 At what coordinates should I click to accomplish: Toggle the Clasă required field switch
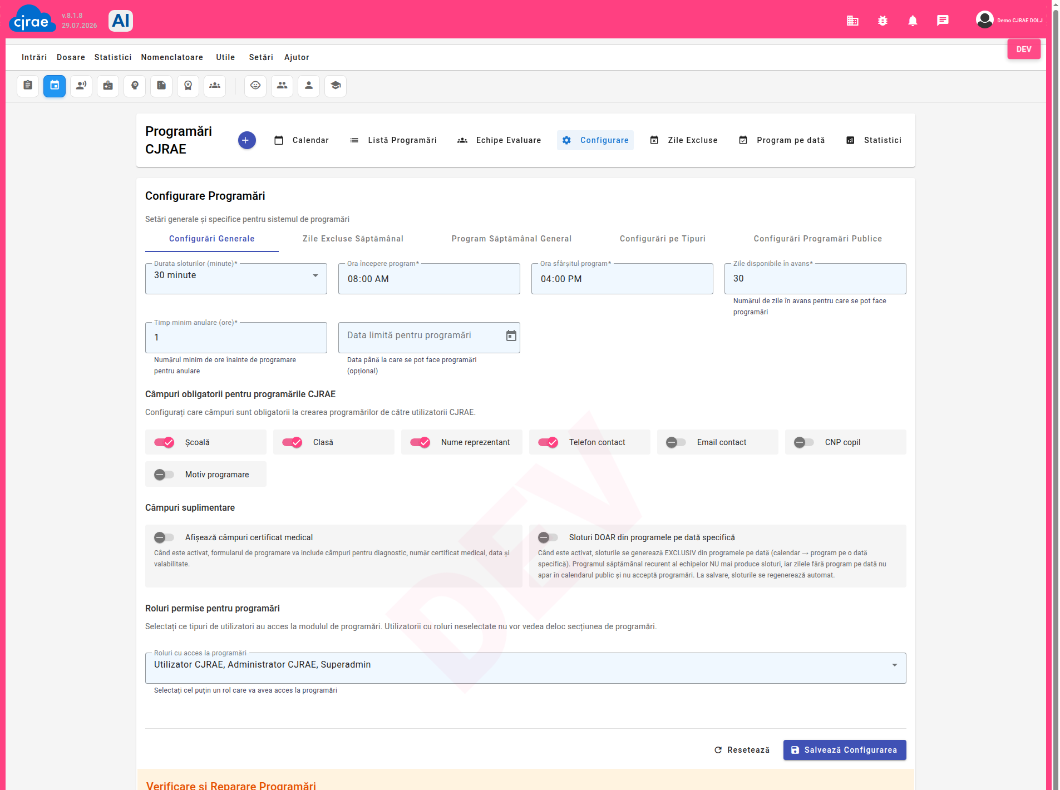click(292, 442)
